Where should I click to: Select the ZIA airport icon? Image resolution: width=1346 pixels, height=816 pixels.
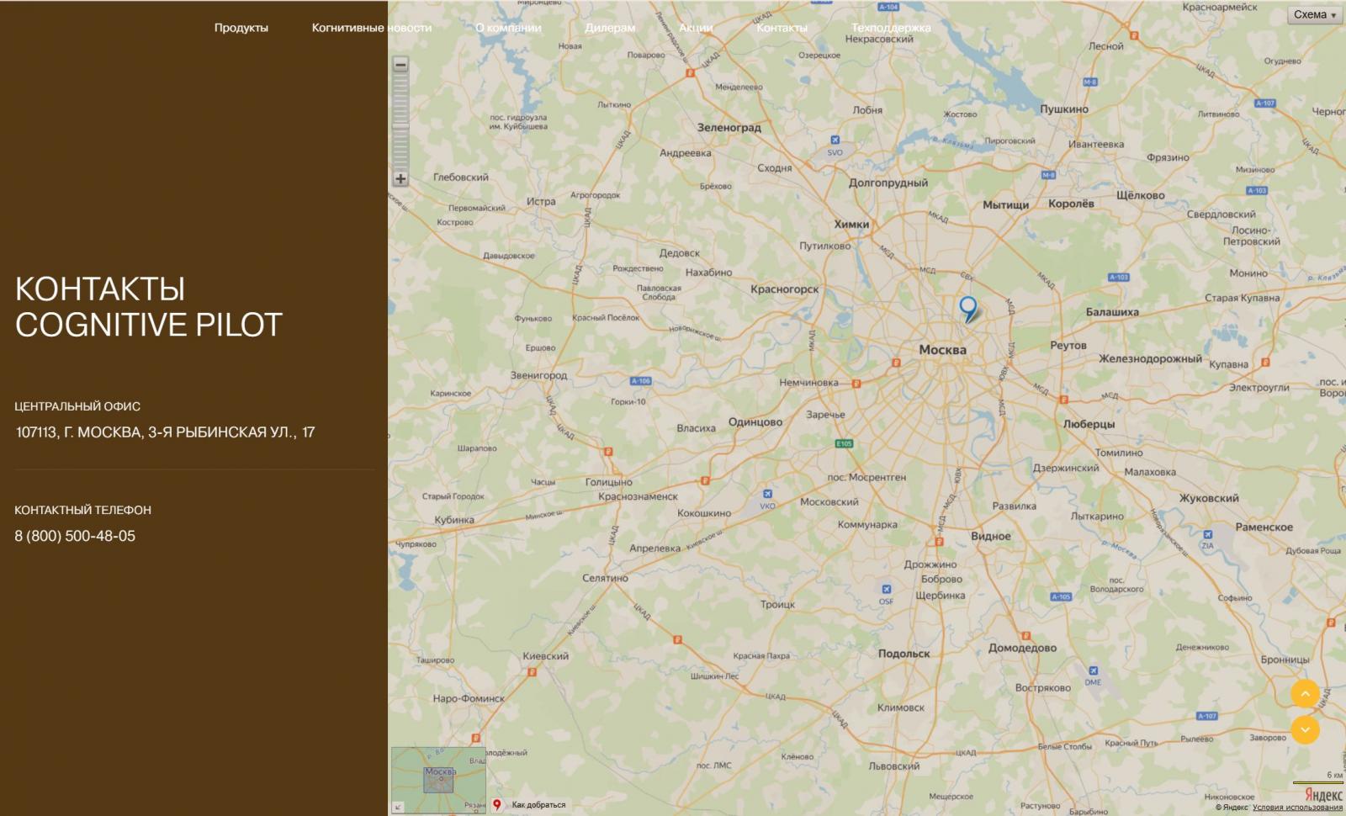click(x=1208, y=534)
